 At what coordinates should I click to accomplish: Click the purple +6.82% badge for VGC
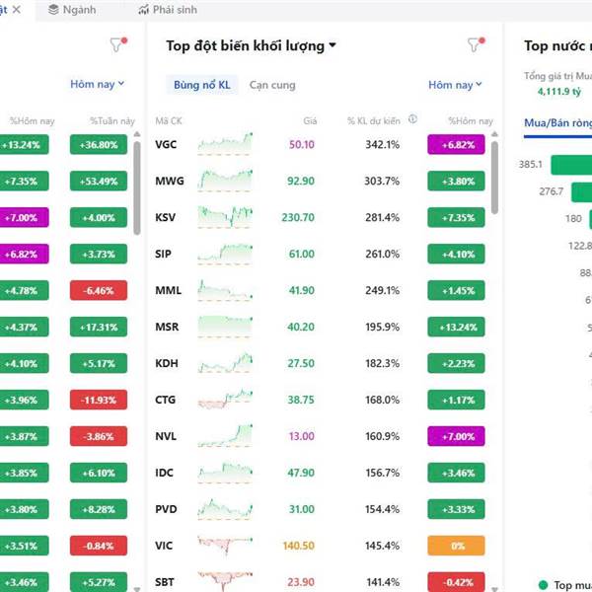coord(456,145)
